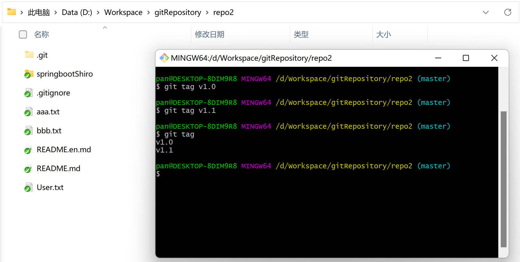Select the aaa.txt file icon
Viewport: 520px width, 262px height.
(29, 112)
